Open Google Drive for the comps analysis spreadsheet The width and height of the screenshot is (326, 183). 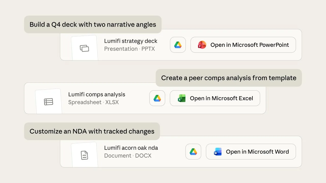(x=157, y=98)
